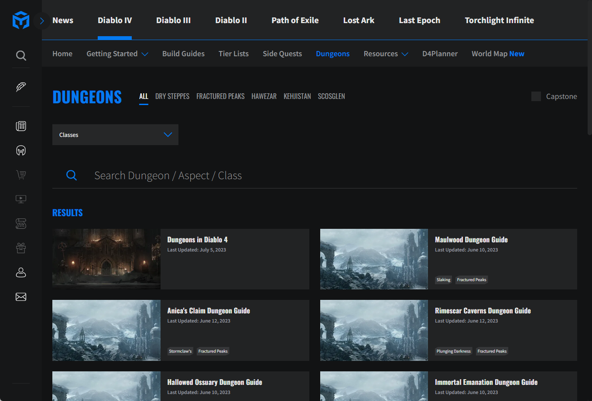This screenshot has height=401, width=592.
Task: Open Rimescar Caverns Dungeon Guide
Action: click(x=483, y=311)
